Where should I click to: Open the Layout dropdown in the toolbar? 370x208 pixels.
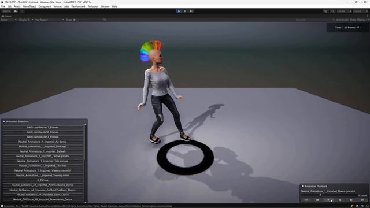(361, 11)
